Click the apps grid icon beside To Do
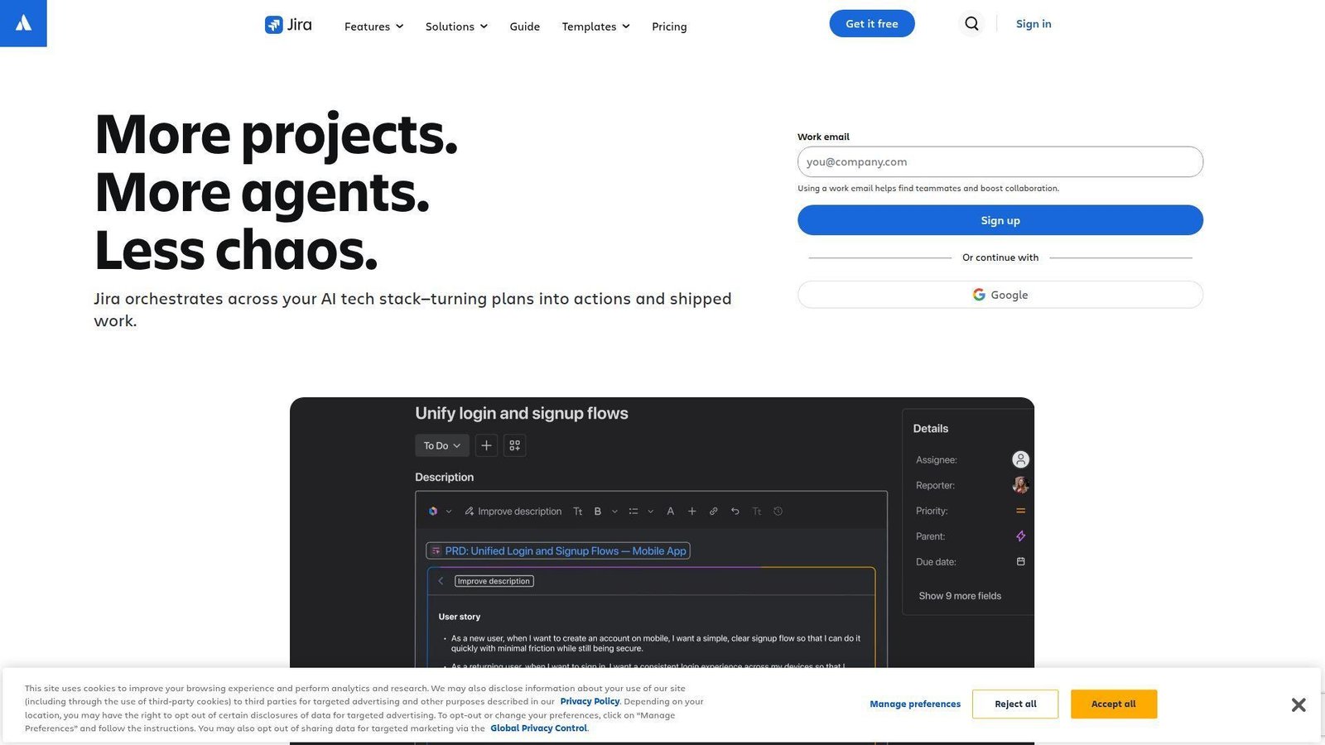The height and width of the screenshot is (745, 1325). pyautogui.click(x=515, y=445)
